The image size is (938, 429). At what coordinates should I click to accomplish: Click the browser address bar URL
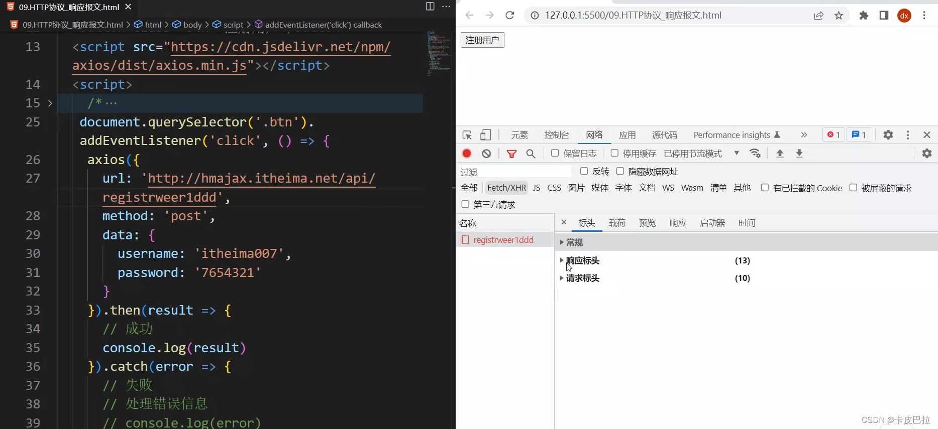633,16
